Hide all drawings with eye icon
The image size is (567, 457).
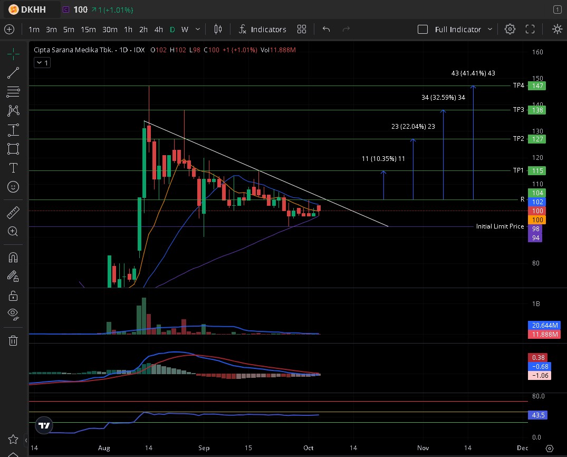pos(13,314)
